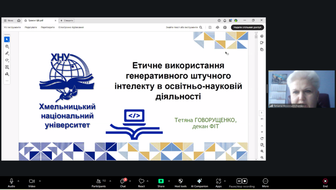
Task: Click the Надати спільний доступ button
Action: [x=247, y=27]
